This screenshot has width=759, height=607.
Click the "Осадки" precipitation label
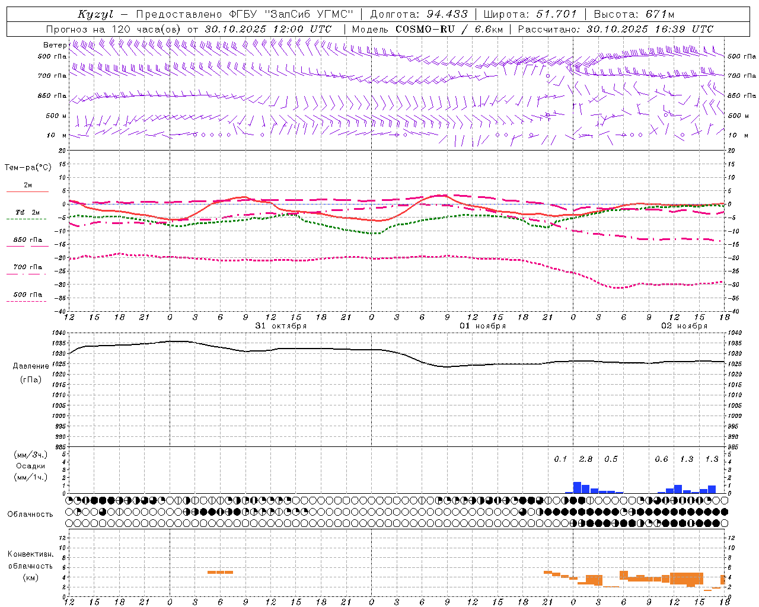click(x=31, y=466)
